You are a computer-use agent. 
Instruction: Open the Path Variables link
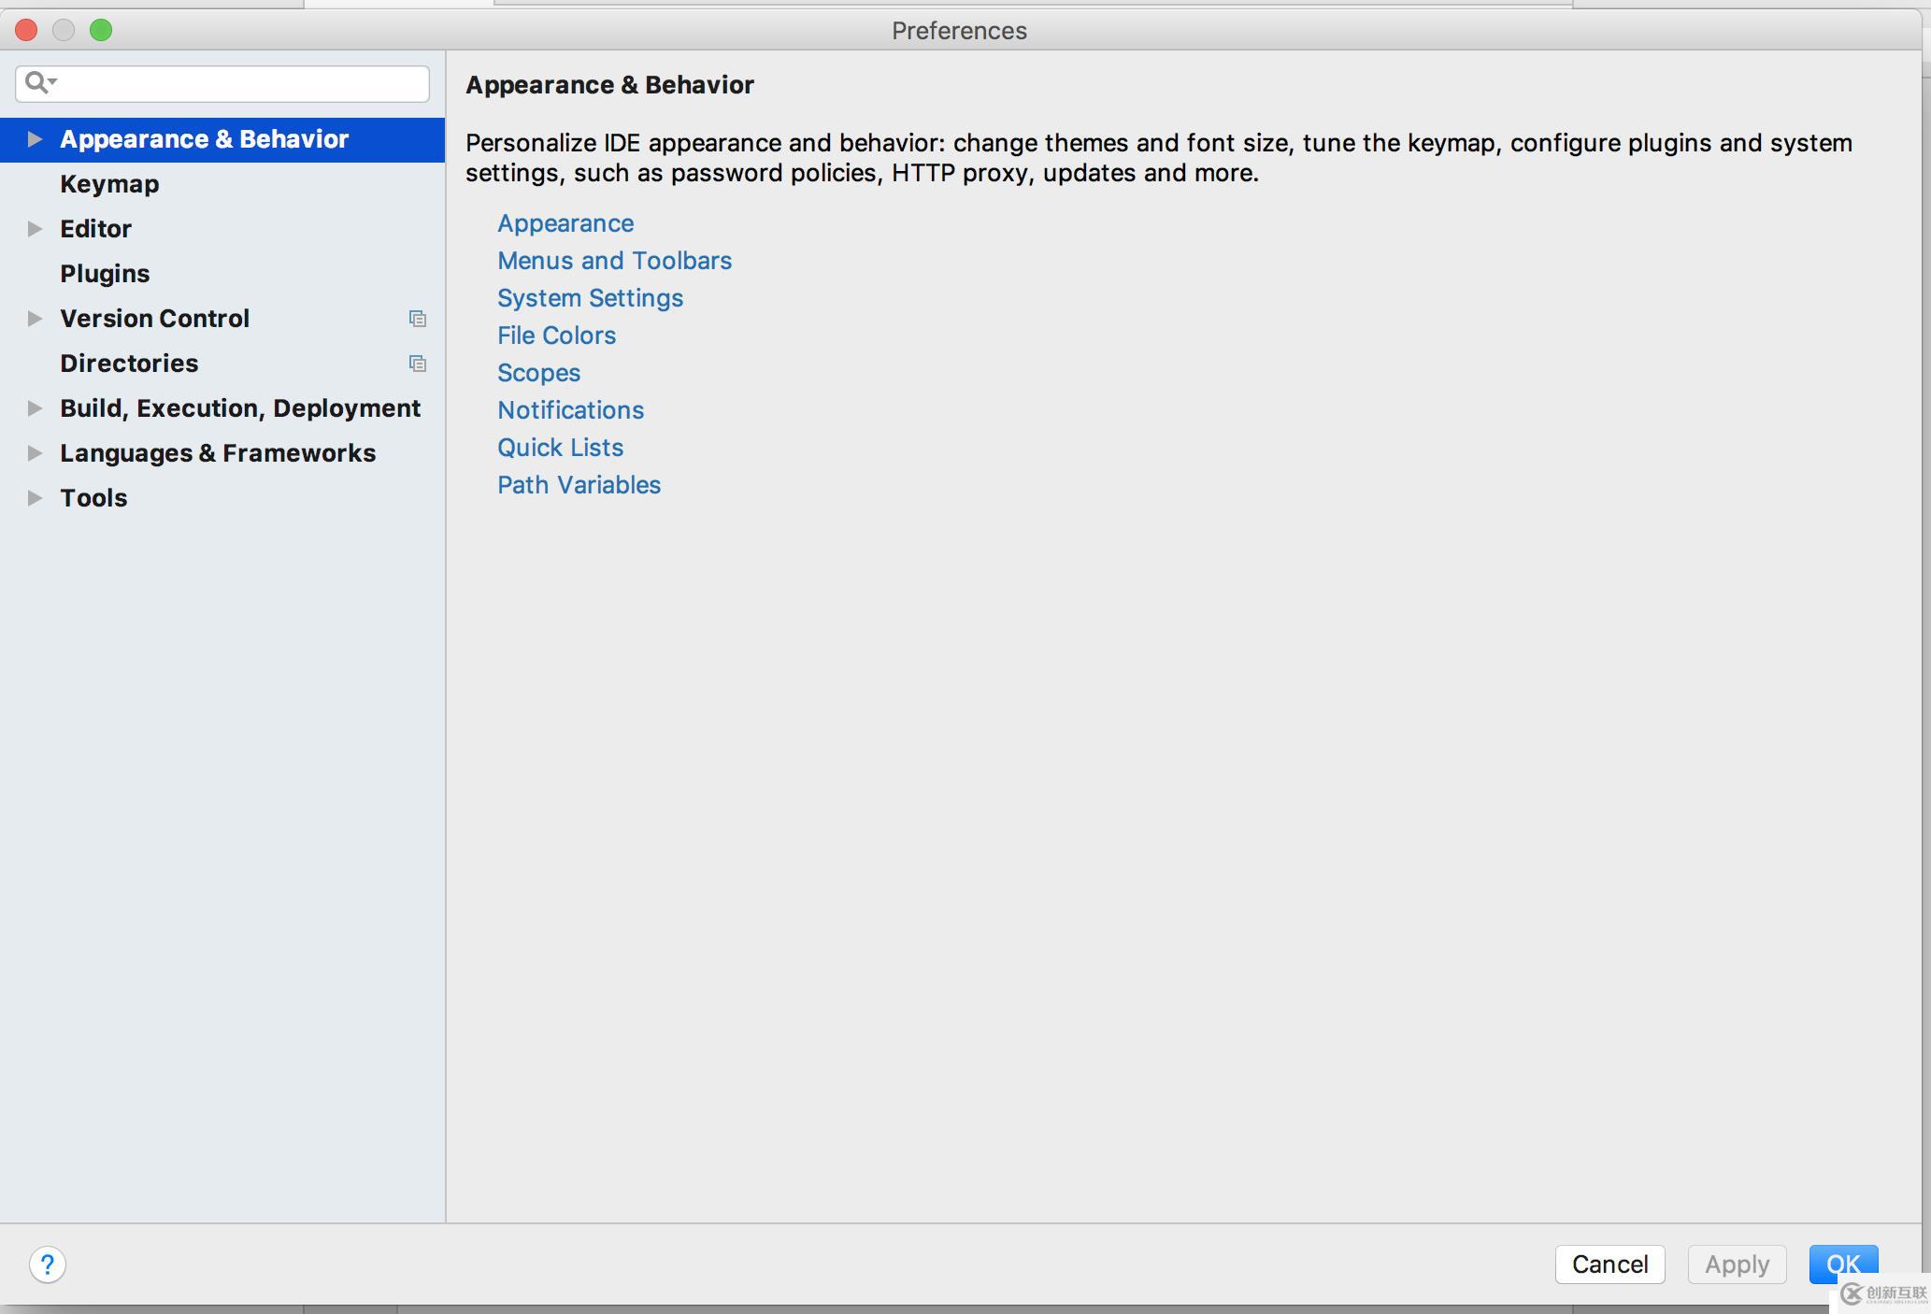579,485
